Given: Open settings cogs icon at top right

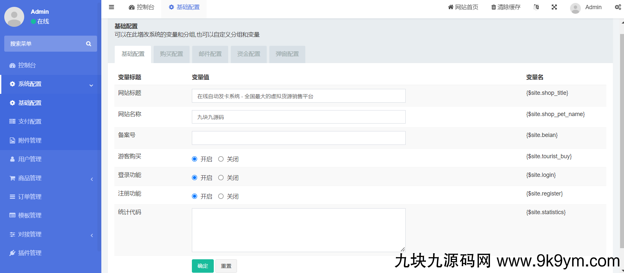Looking at the screenshot, I should [x=617, y=7].
